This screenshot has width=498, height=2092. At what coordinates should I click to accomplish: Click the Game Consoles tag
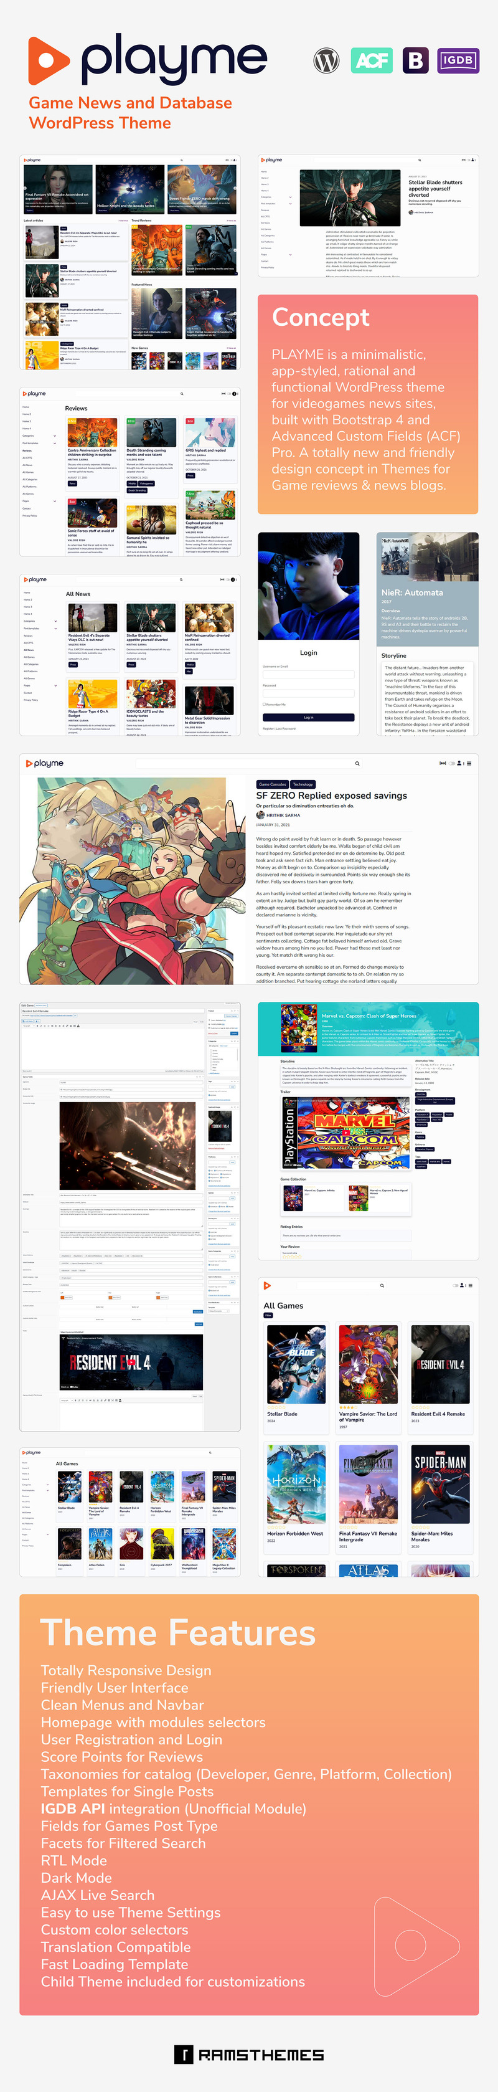click(273, 784)
